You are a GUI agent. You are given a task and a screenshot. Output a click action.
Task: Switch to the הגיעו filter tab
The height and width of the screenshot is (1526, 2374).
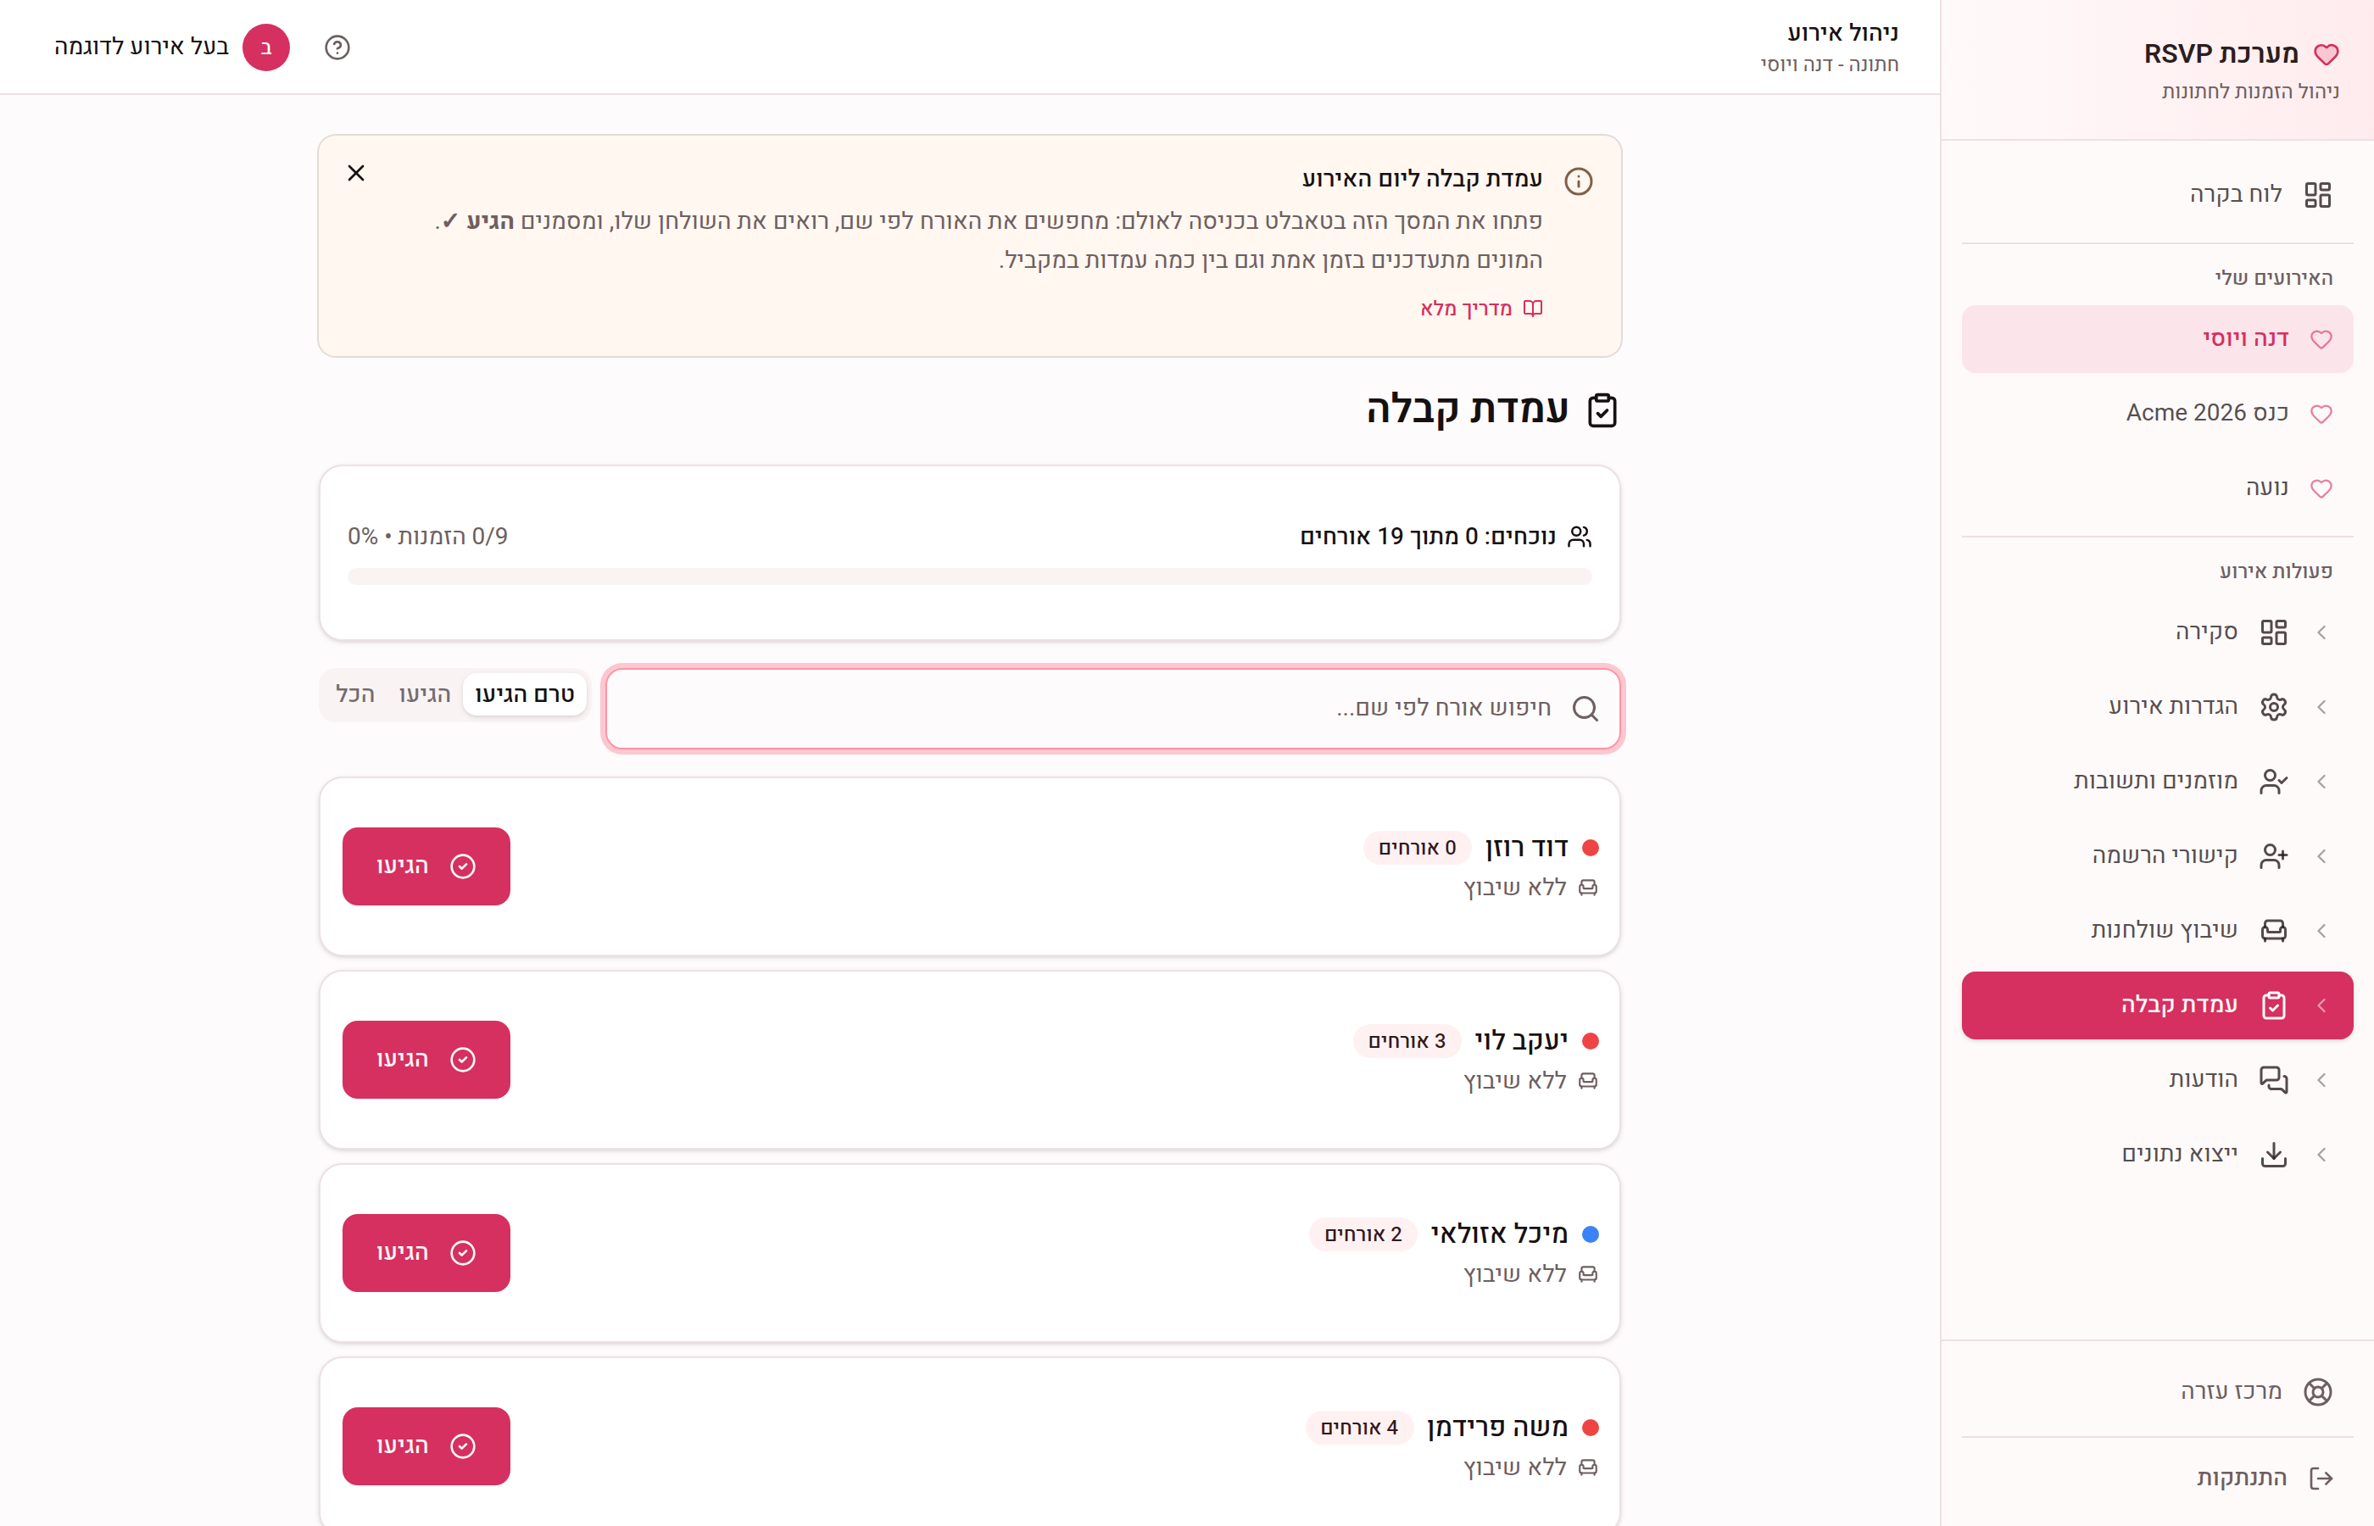click(425, 694)
